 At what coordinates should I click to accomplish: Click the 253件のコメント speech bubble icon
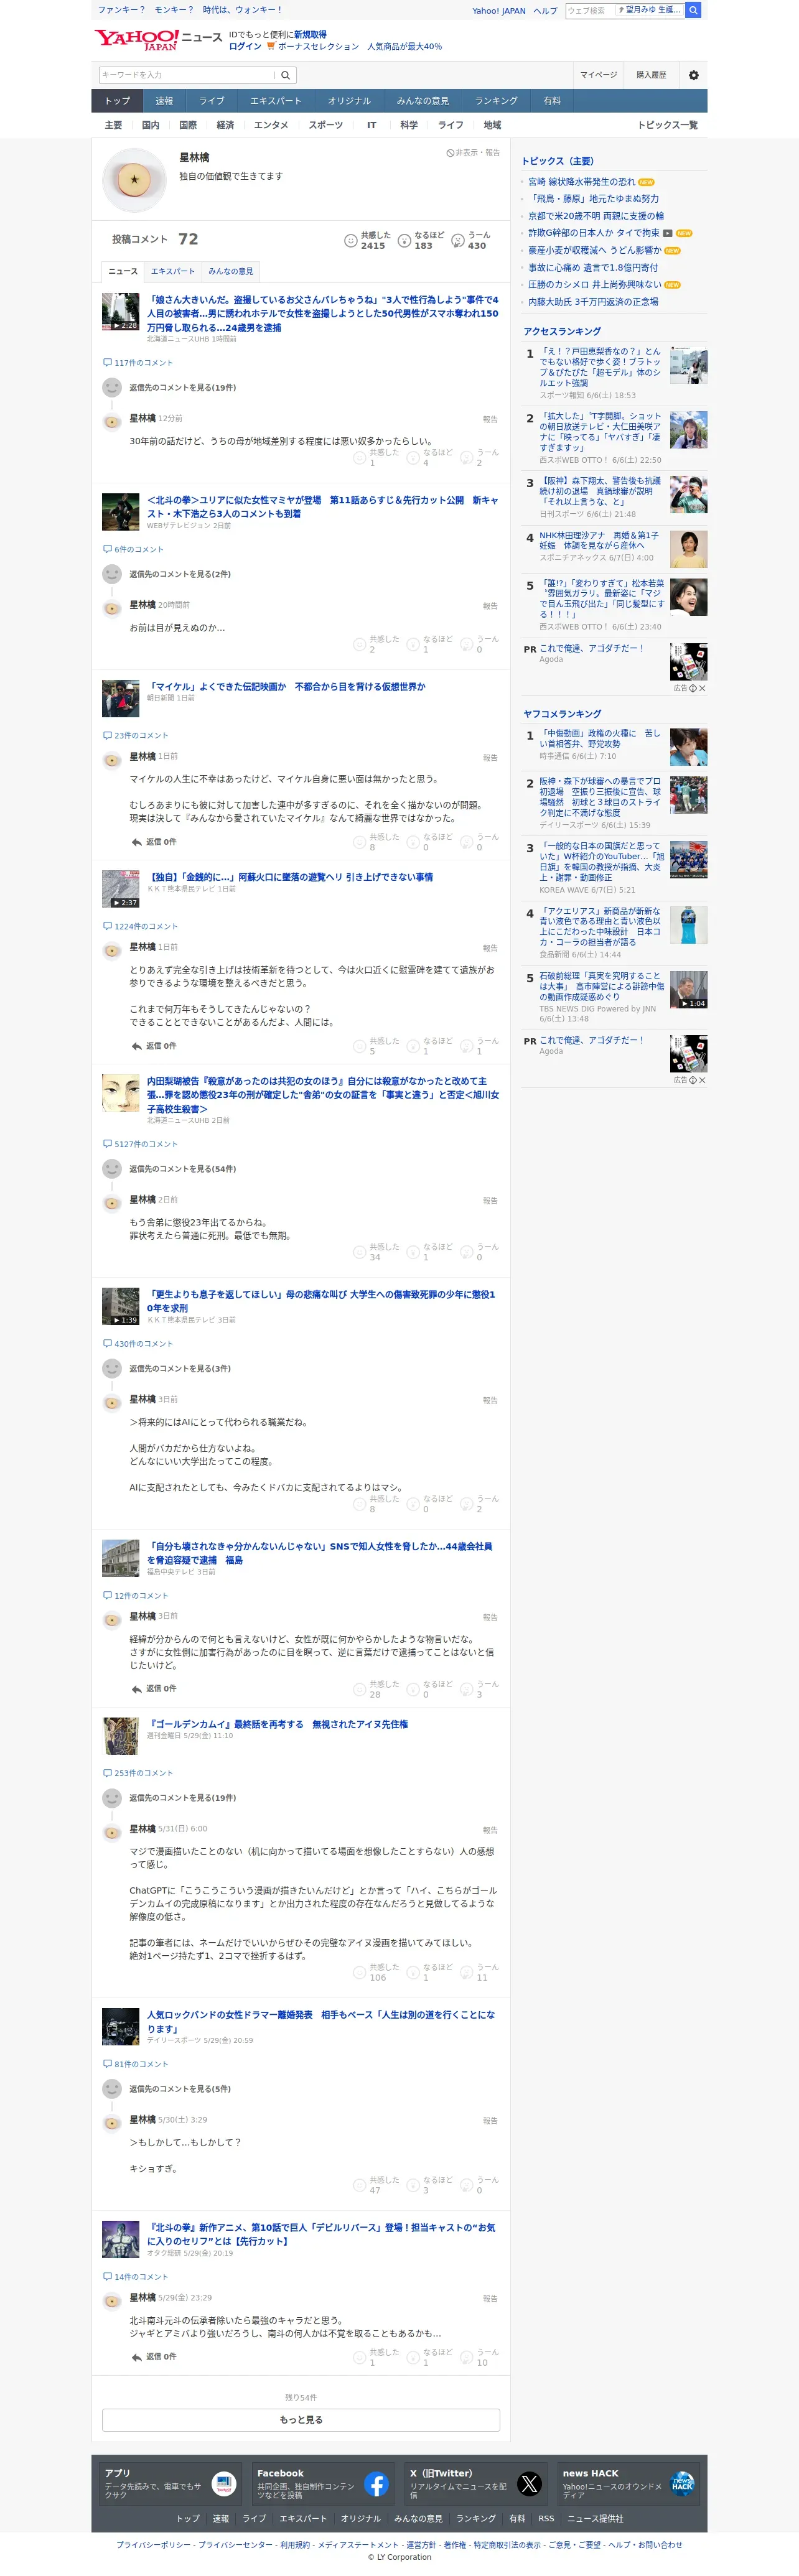click(107, 1773)
